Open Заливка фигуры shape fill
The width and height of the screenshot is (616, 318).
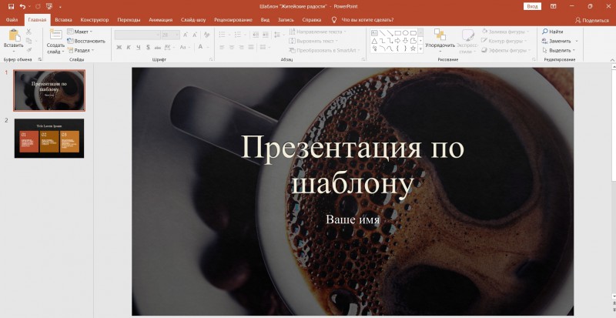(505, 32)
